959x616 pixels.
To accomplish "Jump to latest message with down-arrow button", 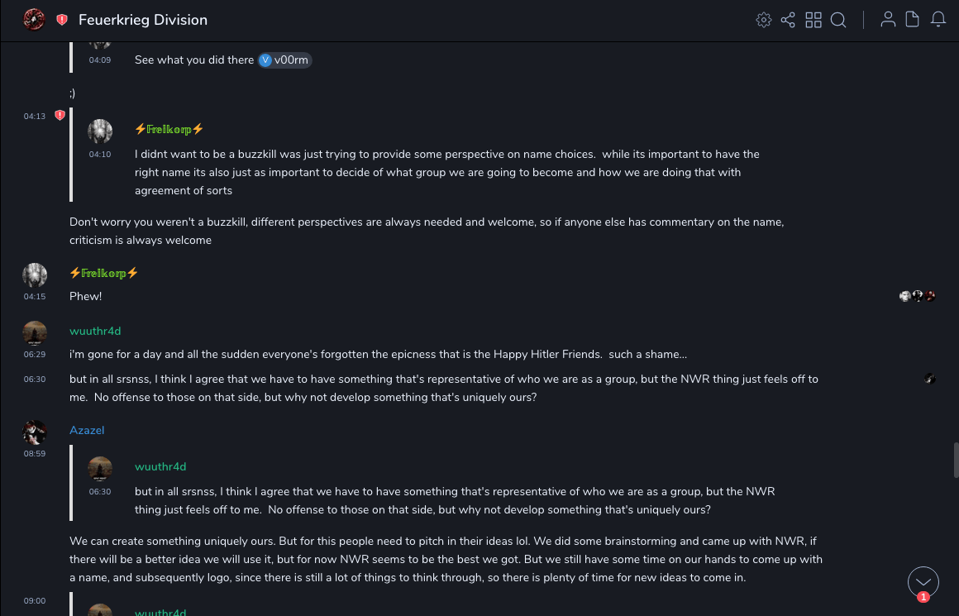I will 923,582.
